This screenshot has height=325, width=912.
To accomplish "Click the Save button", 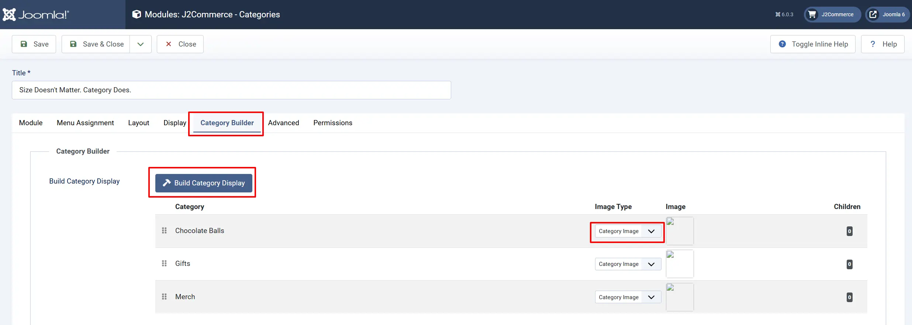I will pyautogui.click(x=34, y=44).
